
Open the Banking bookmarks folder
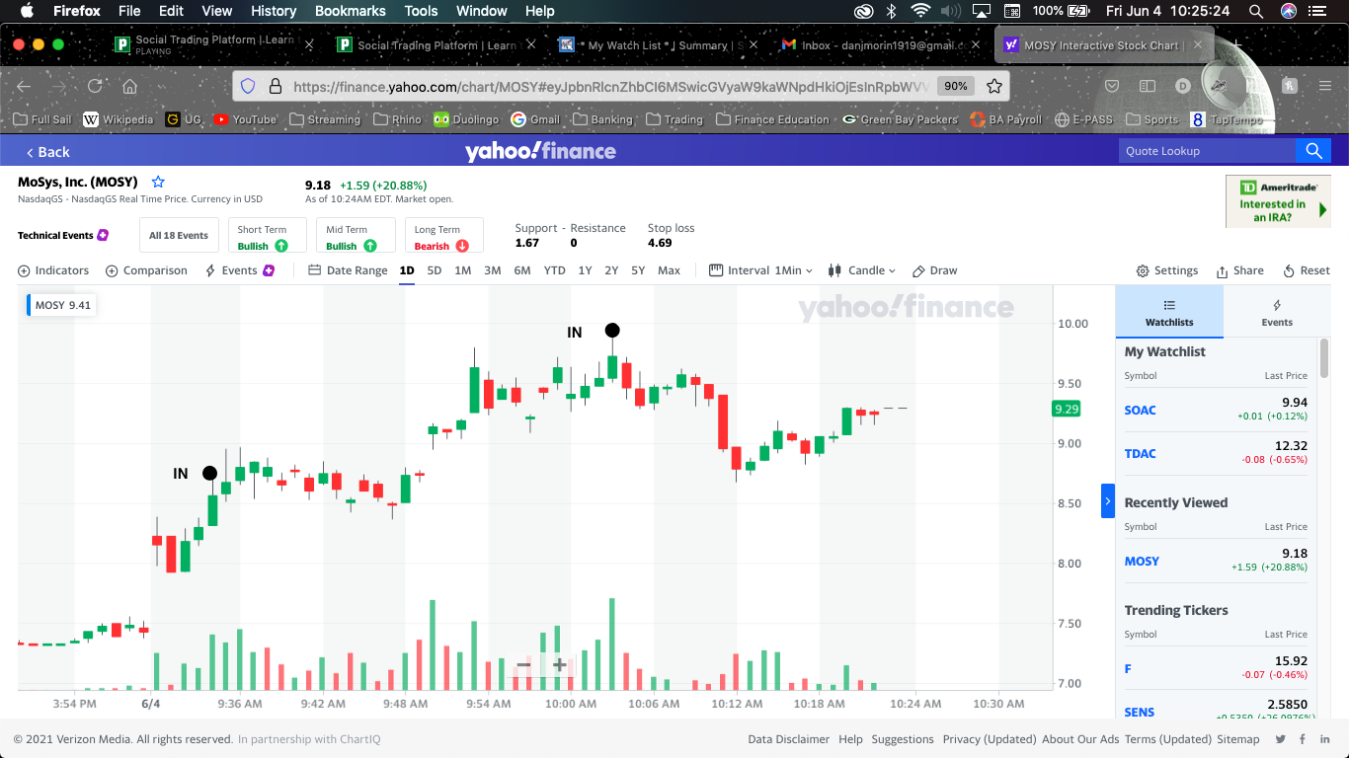pos(601,119)
